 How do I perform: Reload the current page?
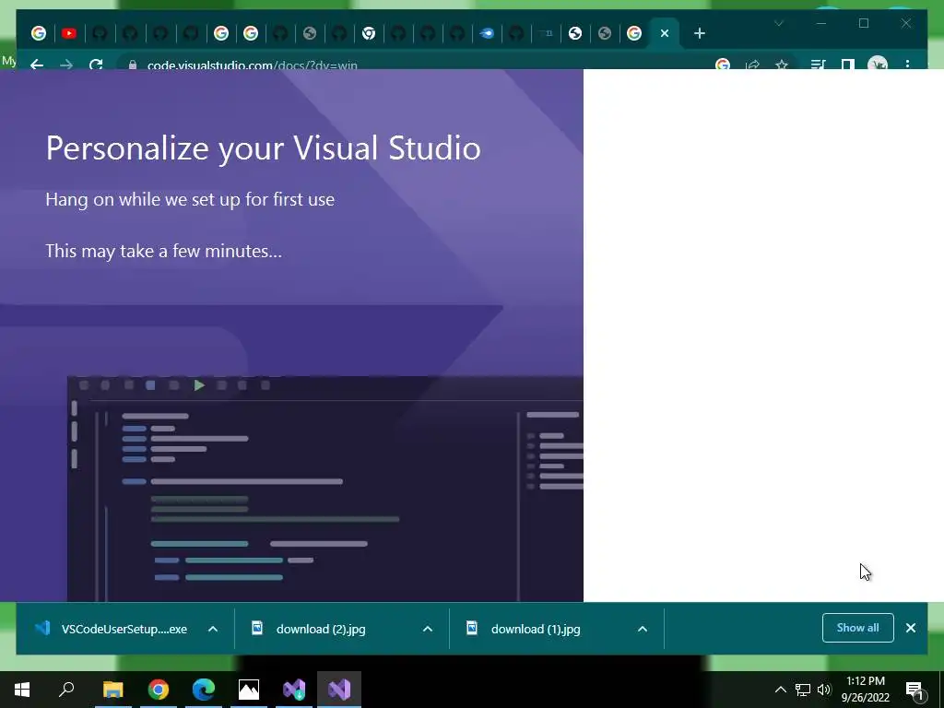click(x=96, y=65)
